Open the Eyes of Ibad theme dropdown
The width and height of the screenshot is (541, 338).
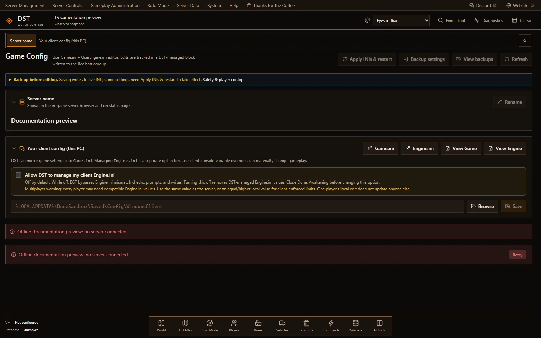[401, 20]
